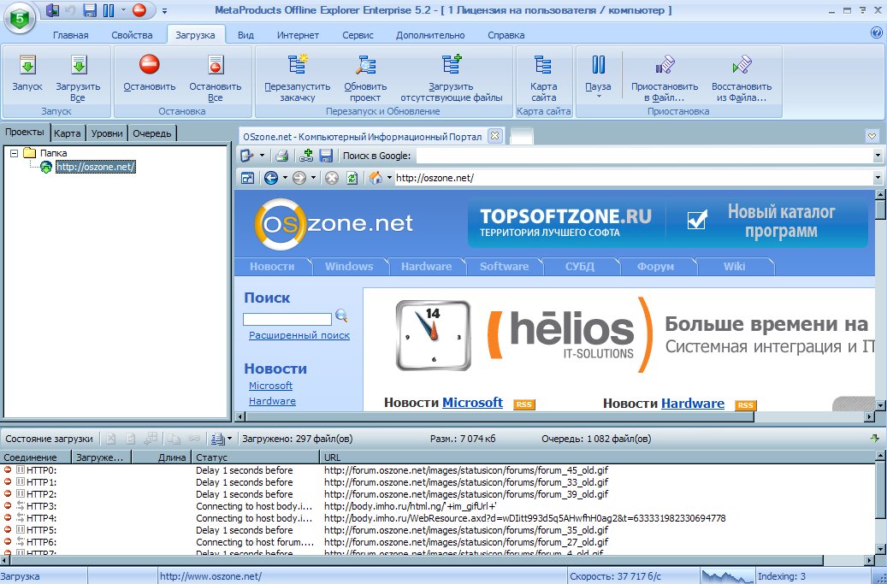Screen dimensions: 887x584
Task: Open dropdown arrow beside edit page icon
Action: 262,156
